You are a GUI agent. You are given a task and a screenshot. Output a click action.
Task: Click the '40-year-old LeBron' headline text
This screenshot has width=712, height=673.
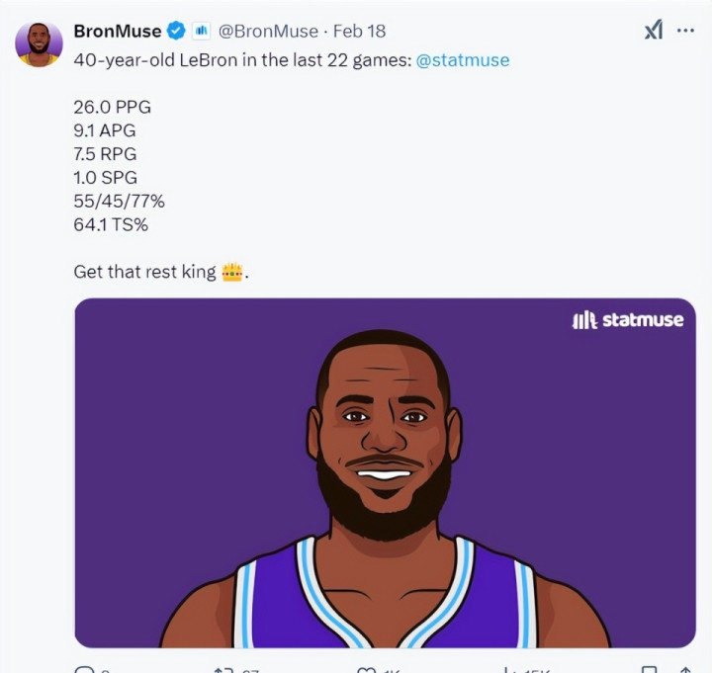tap(155, 60)
